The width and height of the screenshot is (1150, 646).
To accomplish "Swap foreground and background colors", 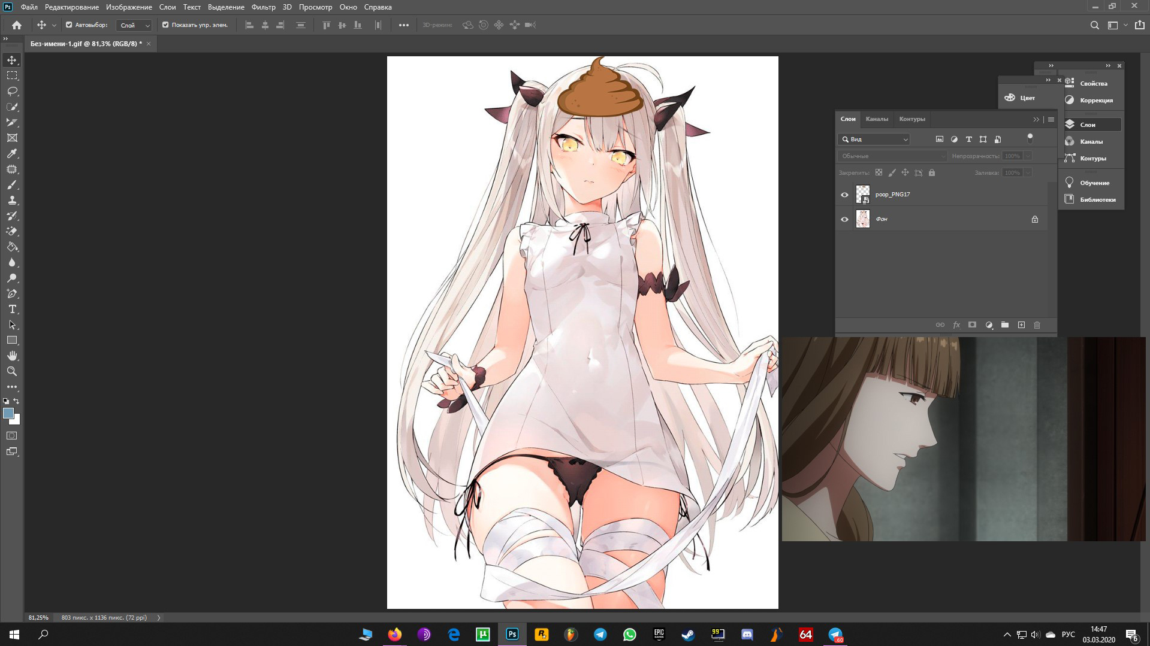I will click(16, 401).
